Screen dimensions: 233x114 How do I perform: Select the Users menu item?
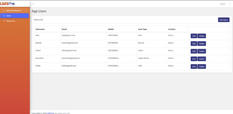[x=8, y=16]
